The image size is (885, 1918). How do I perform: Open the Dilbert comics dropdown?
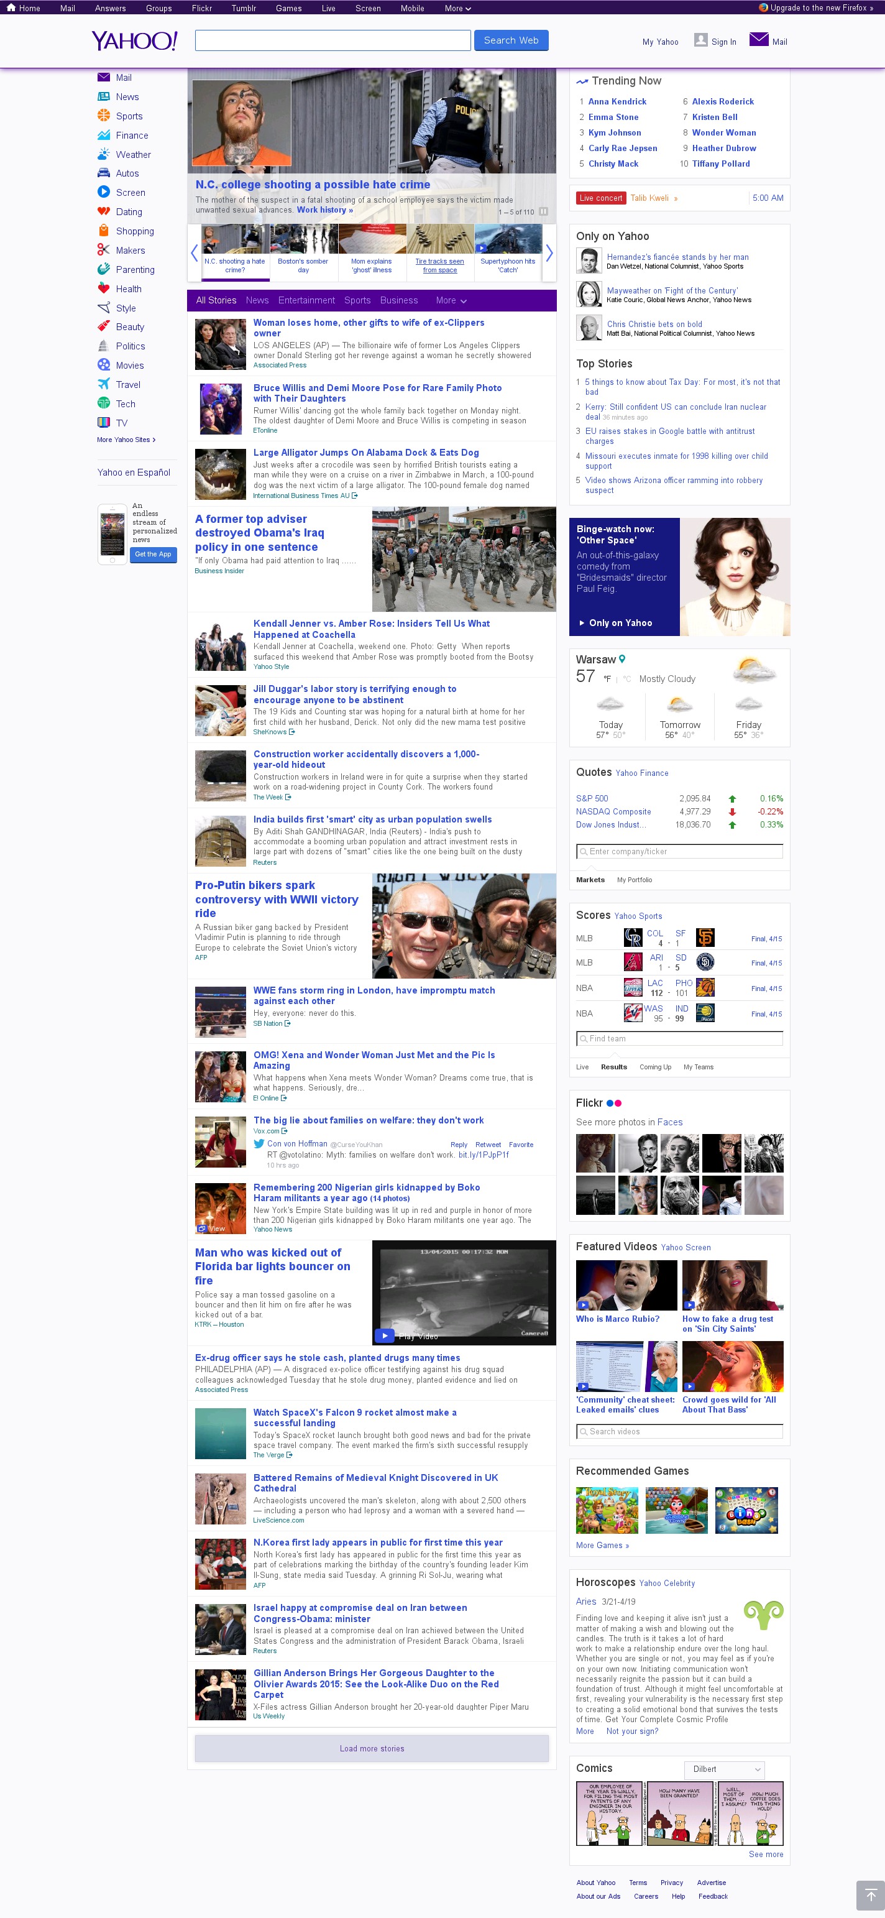(x=724, y=1769)
